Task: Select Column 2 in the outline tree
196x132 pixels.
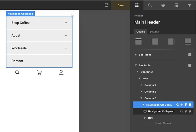Action: (x=150, y=92)
